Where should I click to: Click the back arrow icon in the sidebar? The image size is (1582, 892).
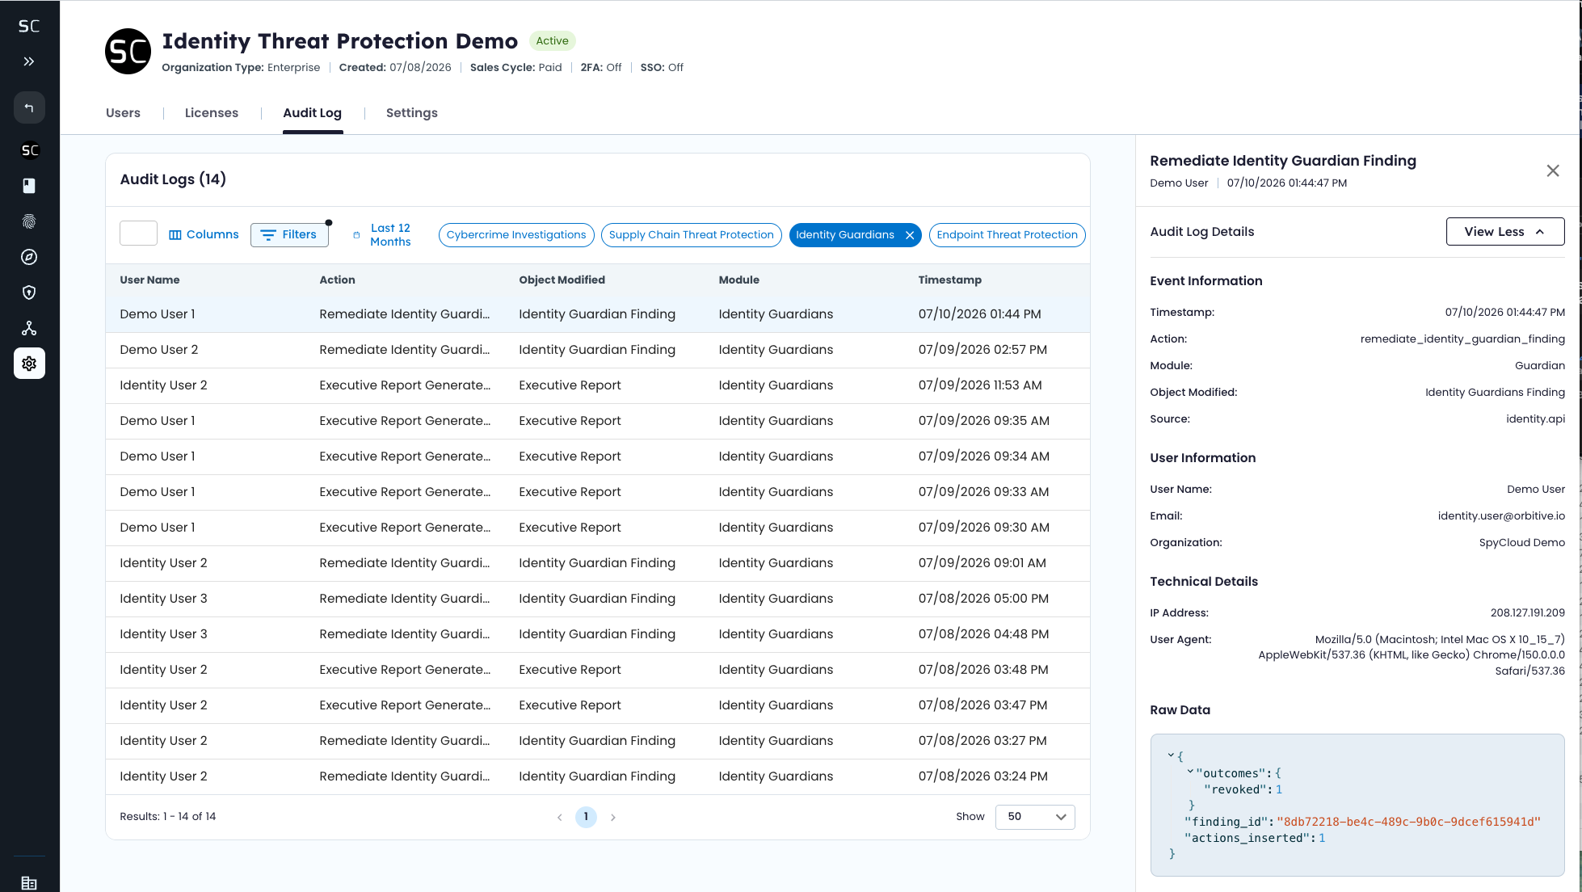(x=29, y=107)
